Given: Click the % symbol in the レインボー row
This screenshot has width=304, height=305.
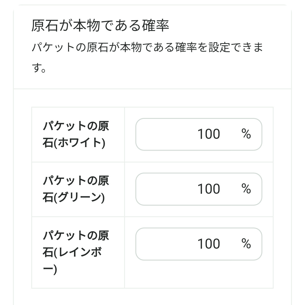Looking at the screenshot, I should point(246,244).
